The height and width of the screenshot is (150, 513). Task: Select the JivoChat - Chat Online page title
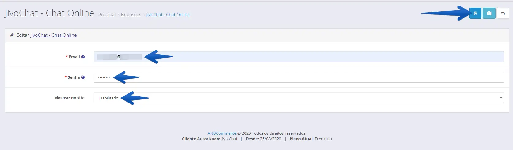pos(49,13)
